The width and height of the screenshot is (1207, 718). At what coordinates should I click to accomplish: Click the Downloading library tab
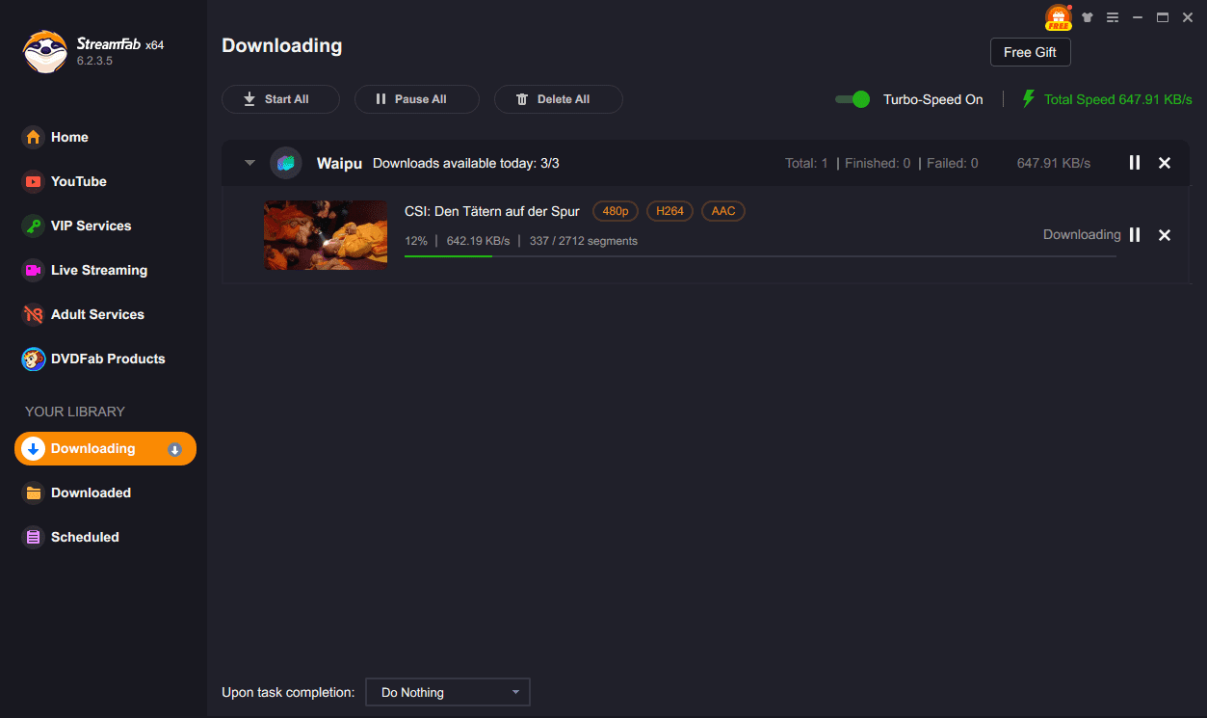(105, 448)
